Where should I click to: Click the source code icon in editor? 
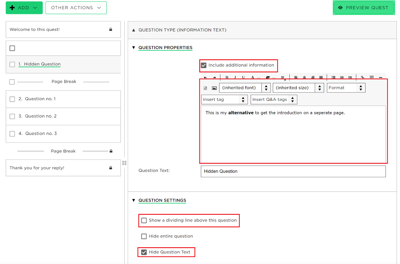[x=205, y=88]
